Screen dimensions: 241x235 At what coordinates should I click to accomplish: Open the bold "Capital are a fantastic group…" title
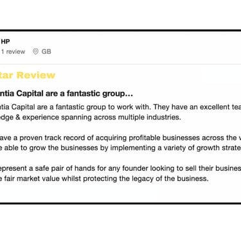pos(66,94)
